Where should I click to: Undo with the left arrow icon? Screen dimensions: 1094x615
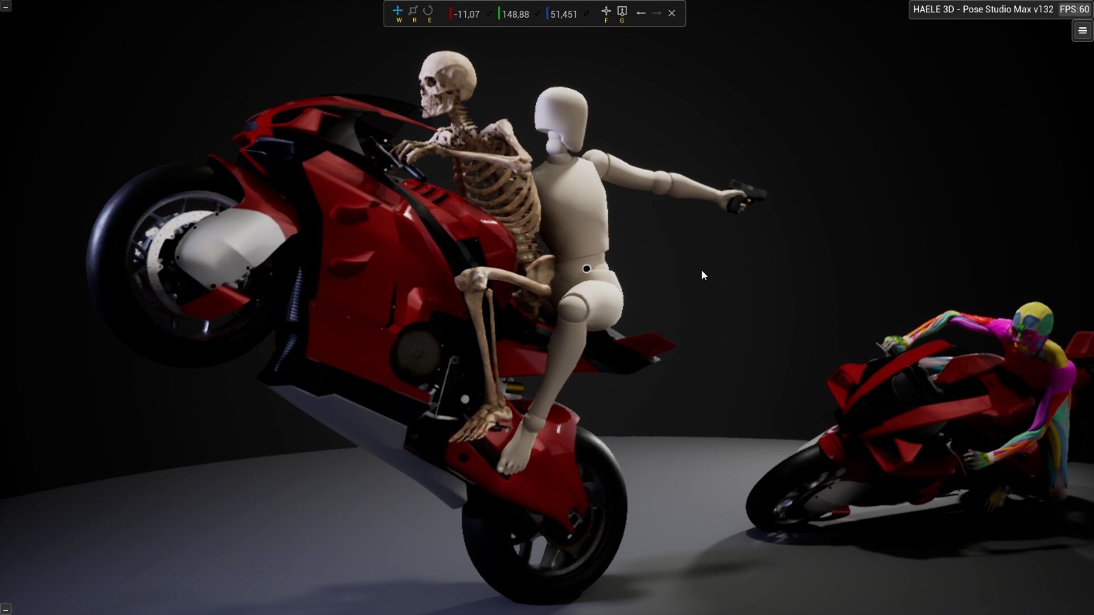tap(641, 13)
